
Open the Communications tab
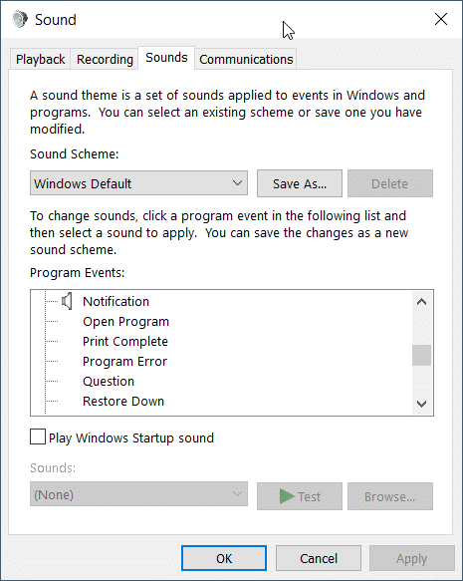point(246,59)
